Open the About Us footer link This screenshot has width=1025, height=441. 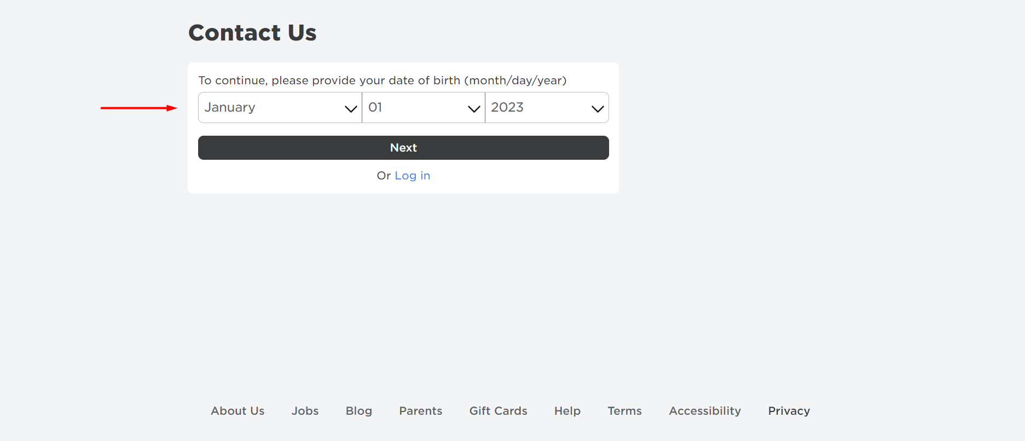238,411
